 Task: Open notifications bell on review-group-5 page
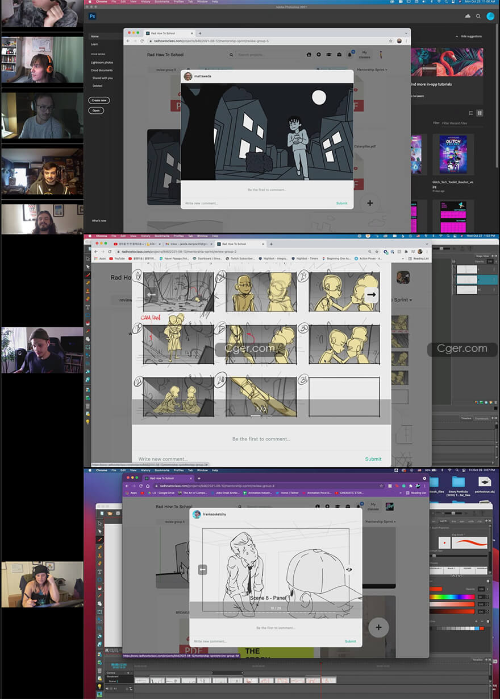click(x=349, y=55)
